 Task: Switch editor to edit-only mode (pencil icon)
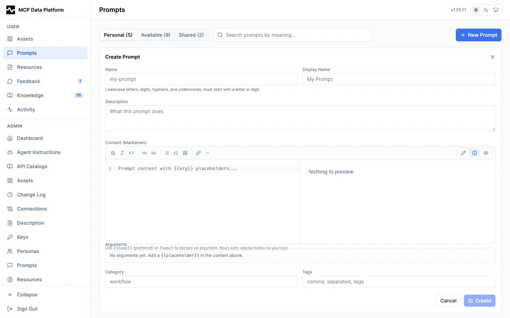[463, 153]
